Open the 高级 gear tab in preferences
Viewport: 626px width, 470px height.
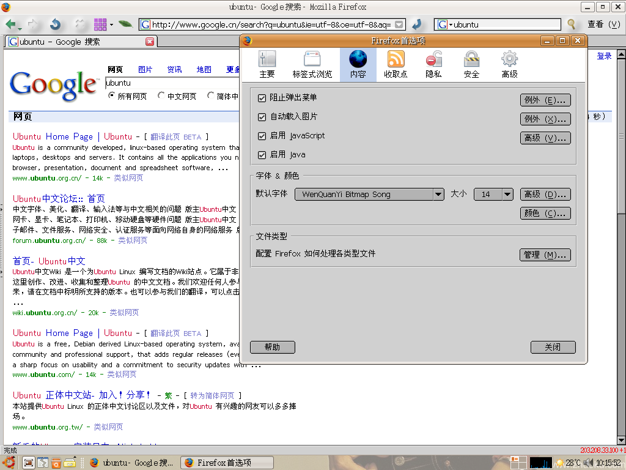(509, 64)
